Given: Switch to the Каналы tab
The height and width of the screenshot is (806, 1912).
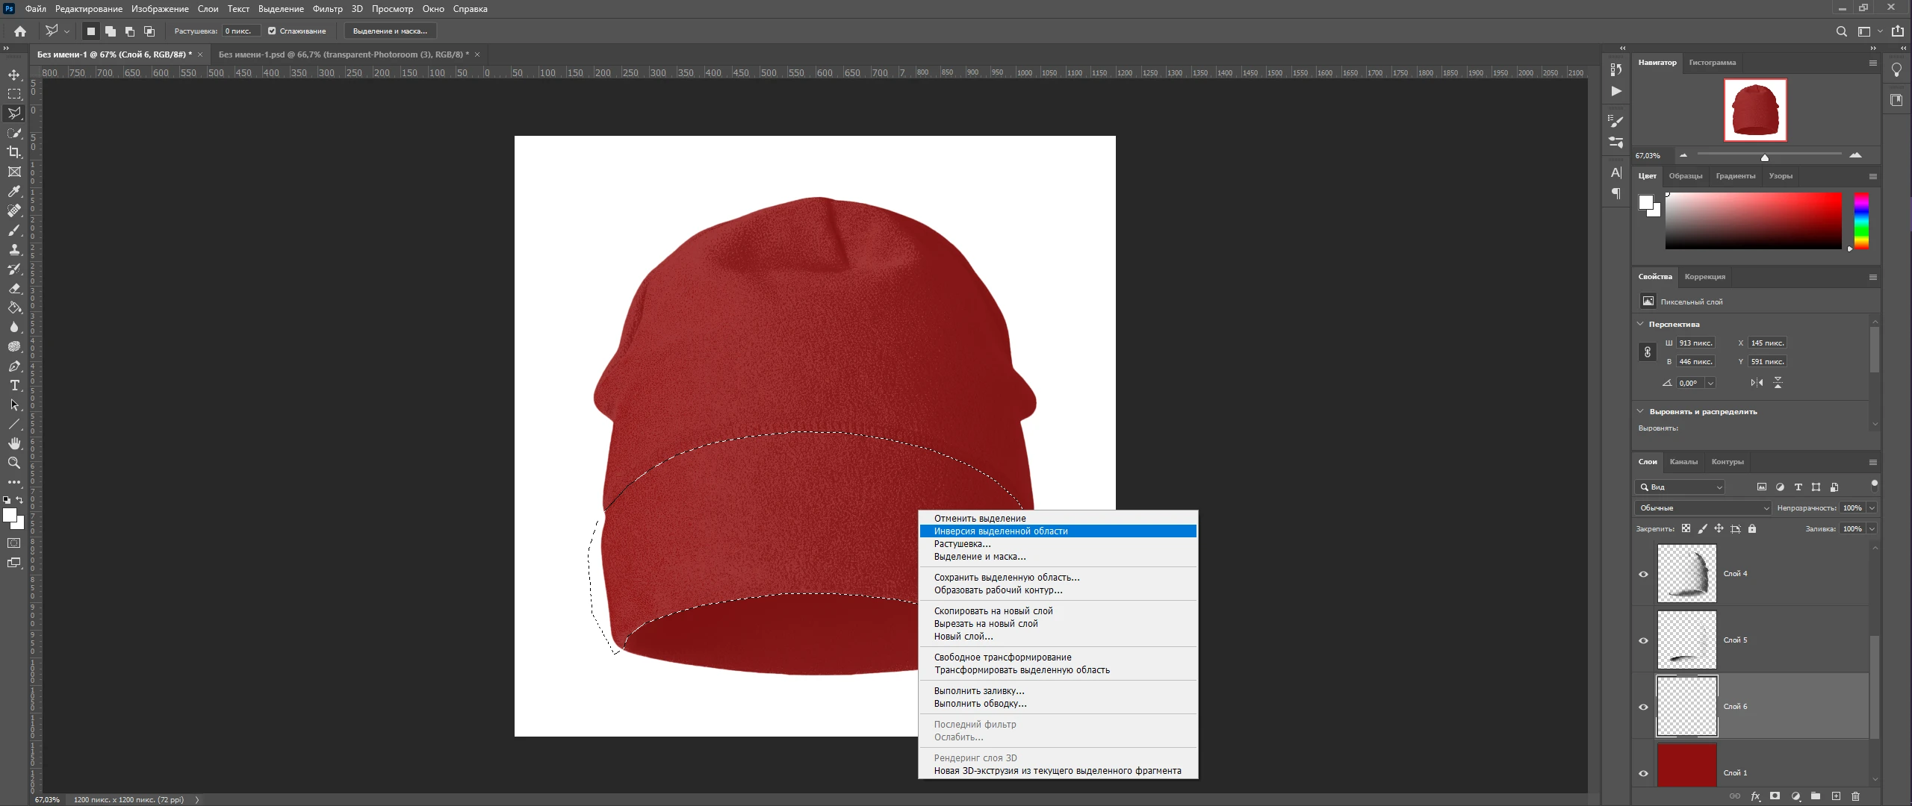Looking at the screenshot, I should [x=1683, y=462].
